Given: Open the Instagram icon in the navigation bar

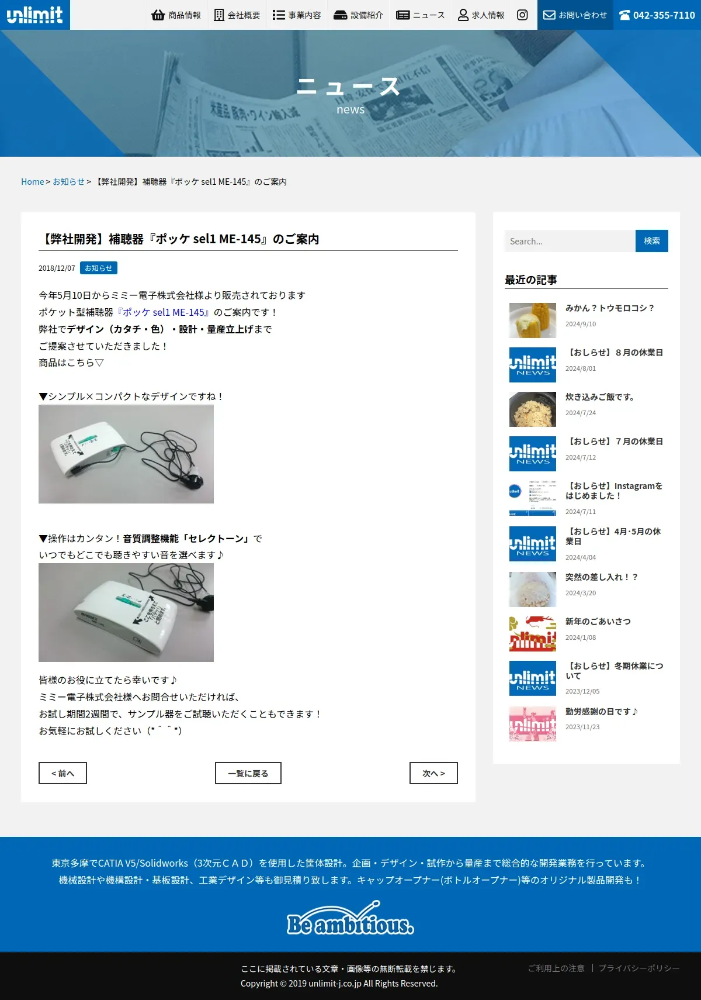Looking at the screenshot, I should click(x=523, y=15).
